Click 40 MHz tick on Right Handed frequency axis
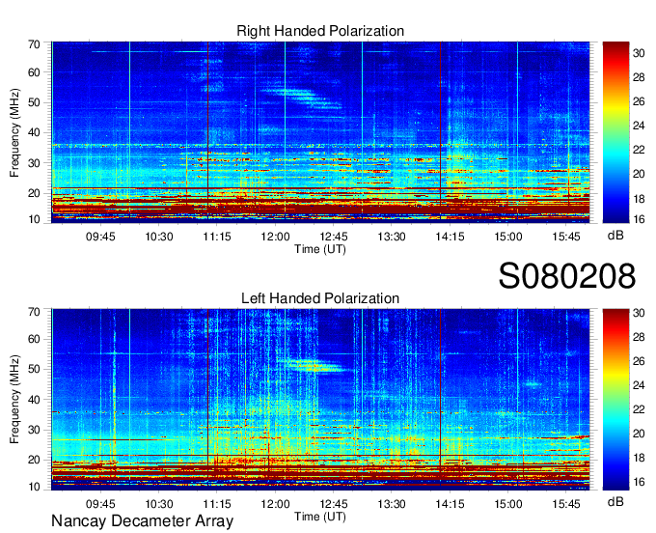This screenshot has width=656, height=533. pos(34,132)
